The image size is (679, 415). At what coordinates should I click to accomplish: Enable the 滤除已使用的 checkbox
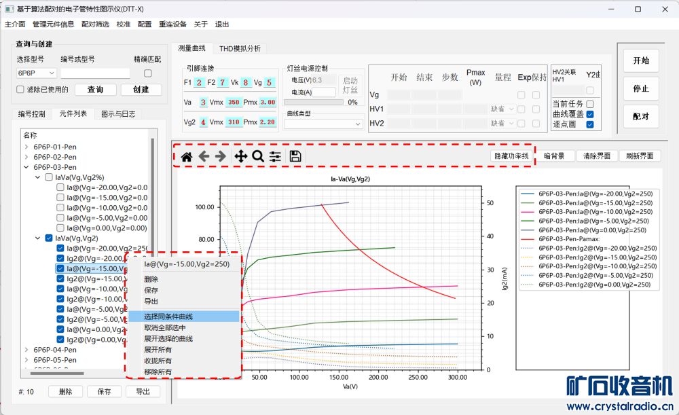pos(20,90)
